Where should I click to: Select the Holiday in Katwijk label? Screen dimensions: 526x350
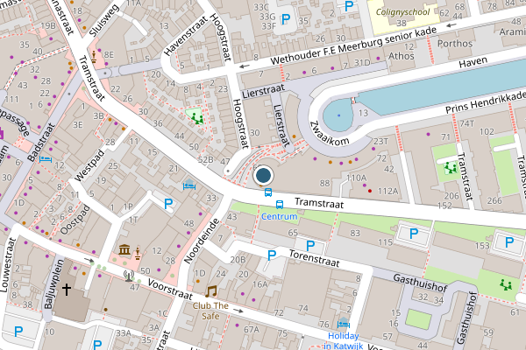[344, 340]
